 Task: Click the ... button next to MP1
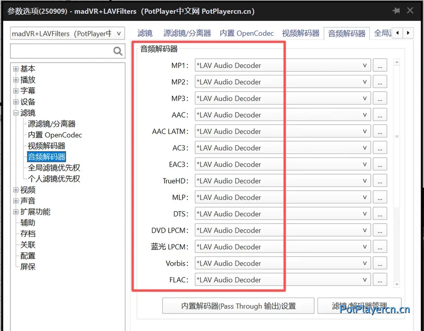(x=380, y=65)
